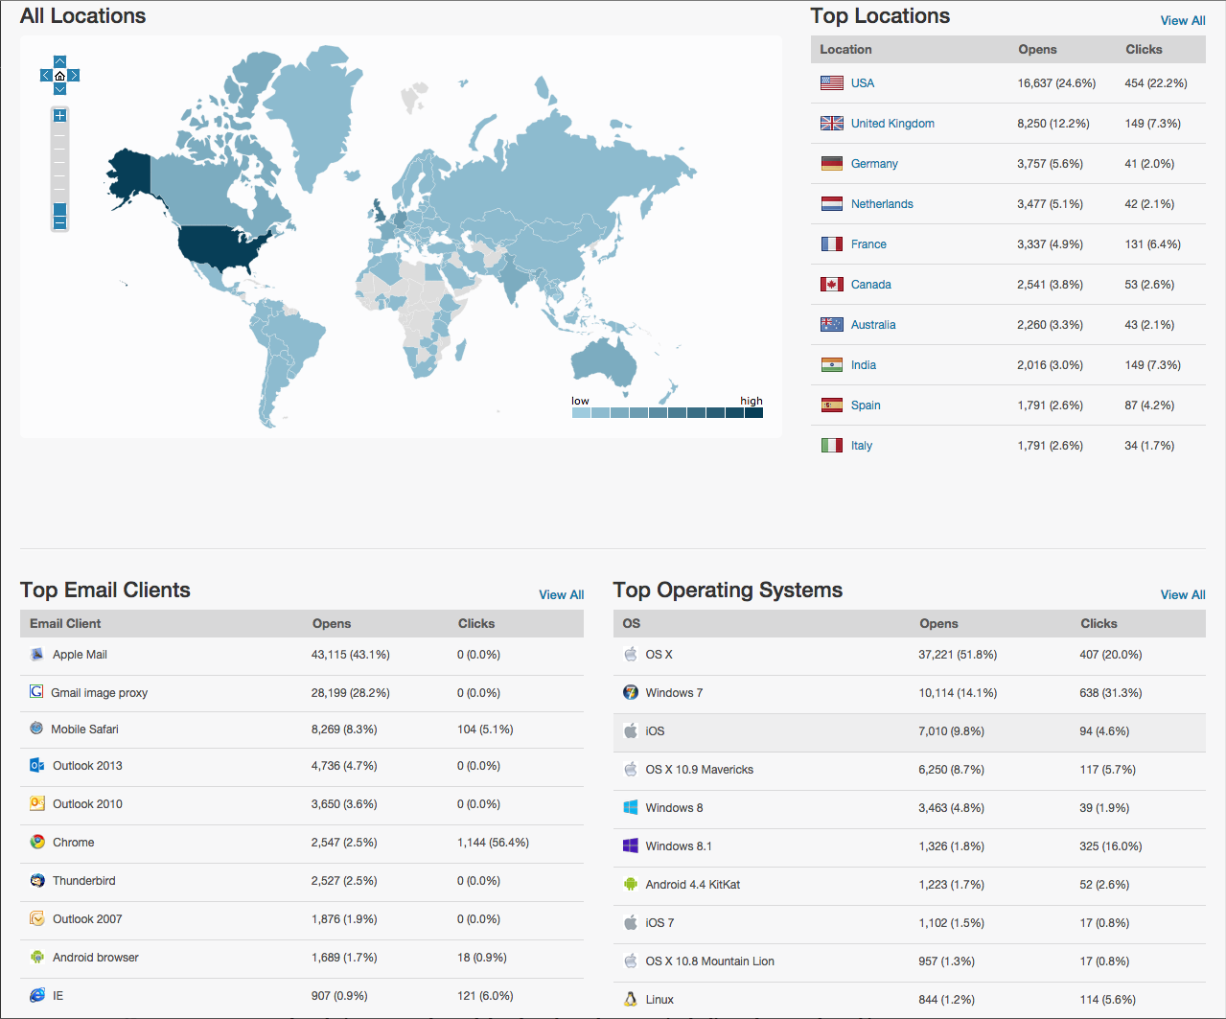1226x1019 pixels.
Task: Click the Italy flag icon
Action: (x=832, y=446)
